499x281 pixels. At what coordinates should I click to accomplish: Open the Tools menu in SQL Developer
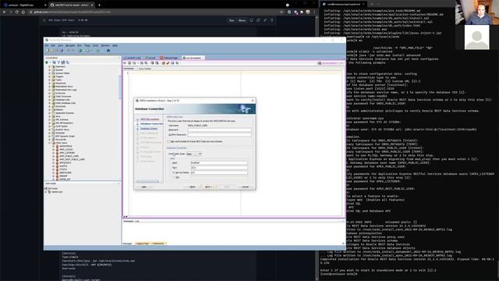(x=95, y=45)
